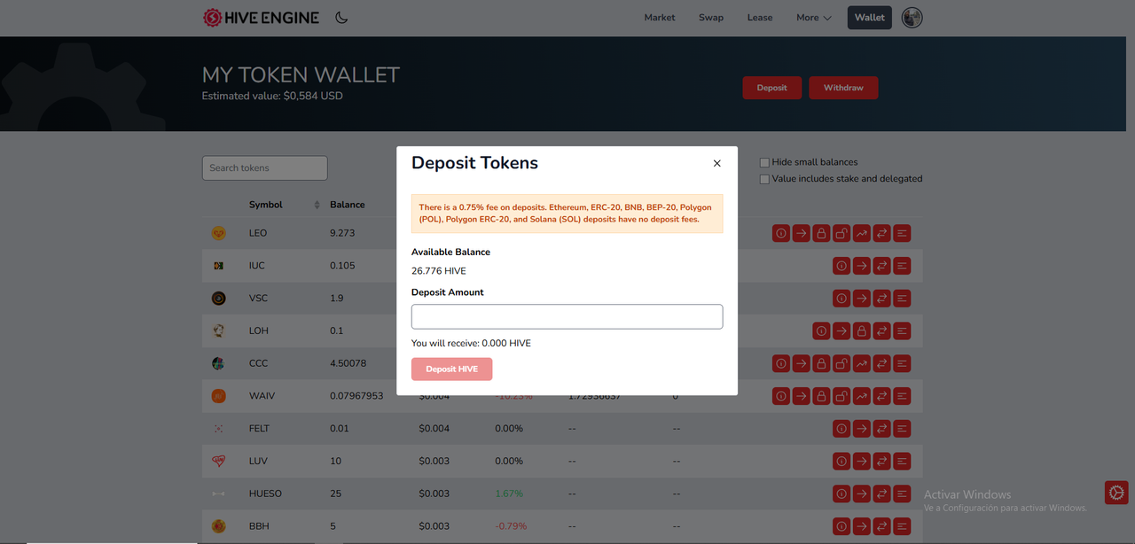Open the history list icon for LUV
The height and width of the screenshot is (544, 1135).
pyautogui.click(x=903, y=461)
